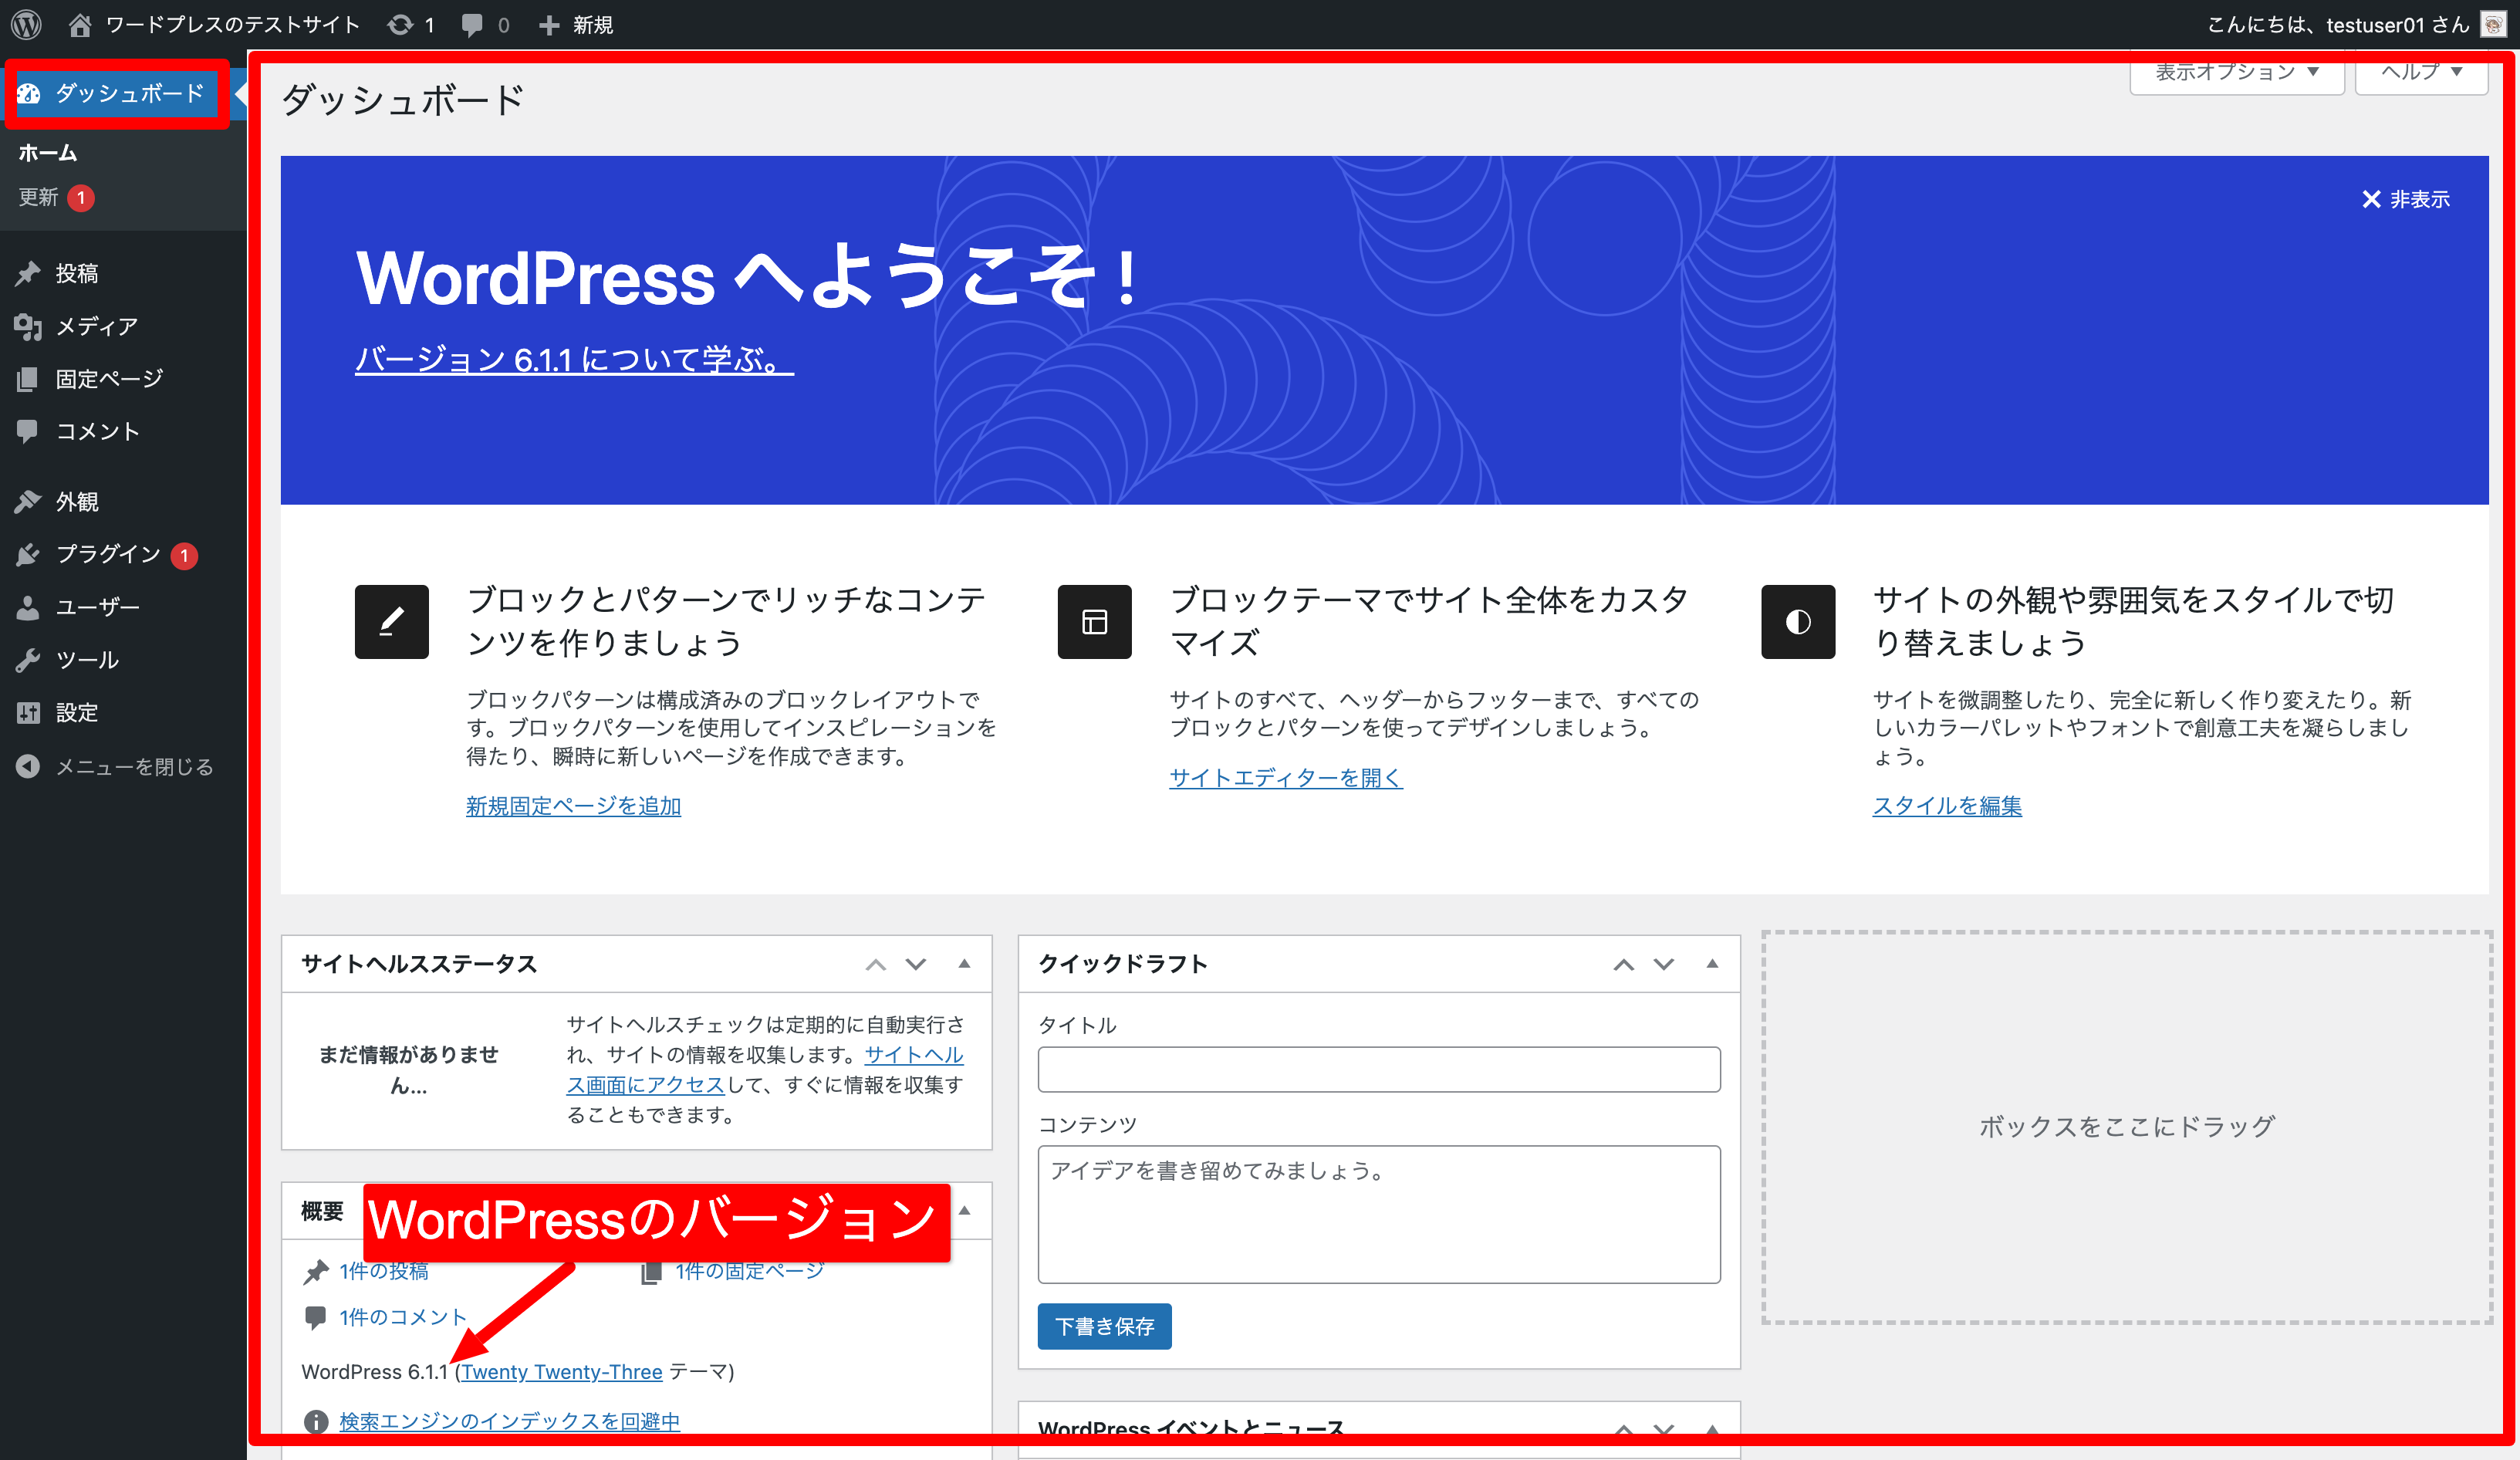2520x1460 pixels.
Task: Open the ホーム submenu item
Action: click(x=47, y=153)
